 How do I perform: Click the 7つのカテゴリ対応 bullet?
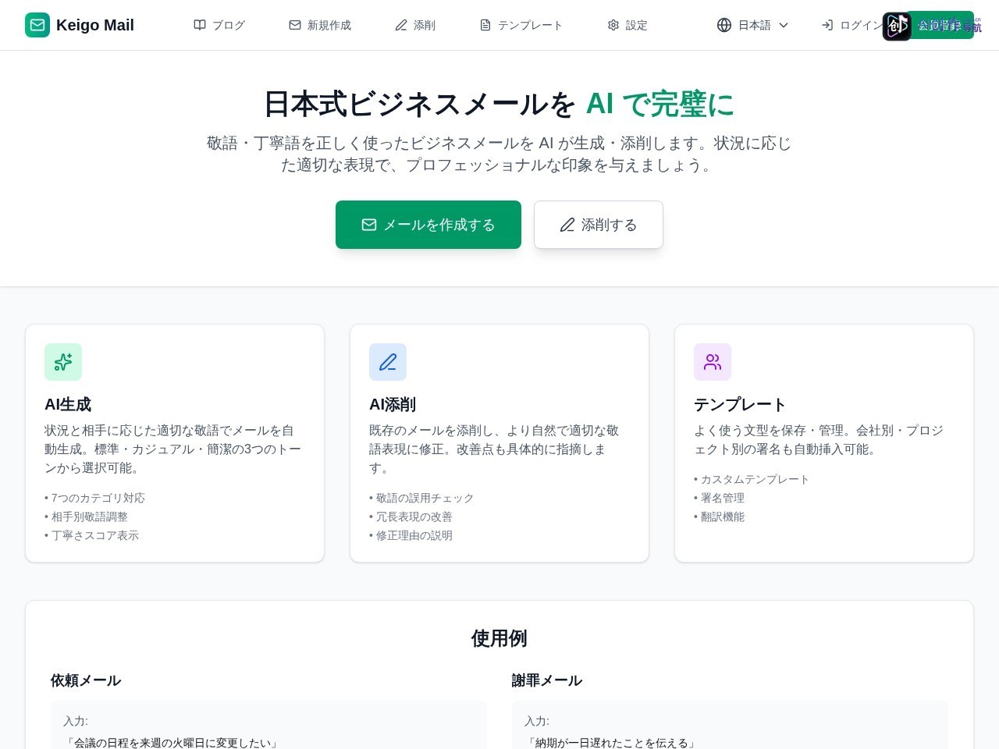pyautogui.click(x=94, y=498)
